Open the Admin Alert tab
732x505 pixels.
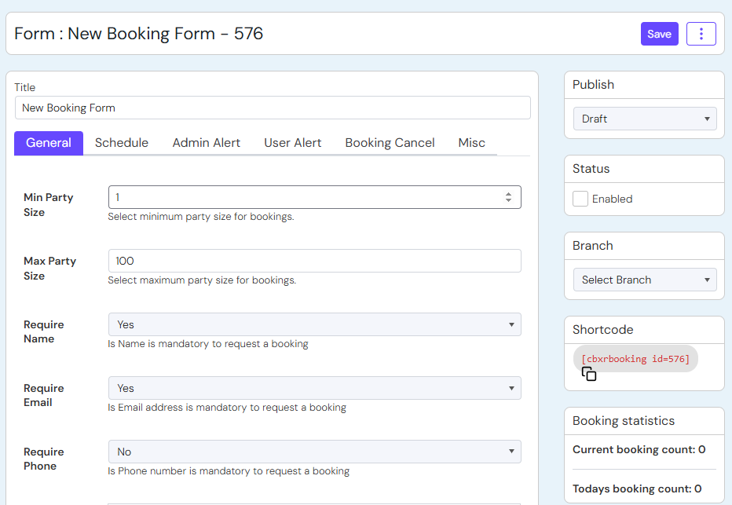click(207, 143)
